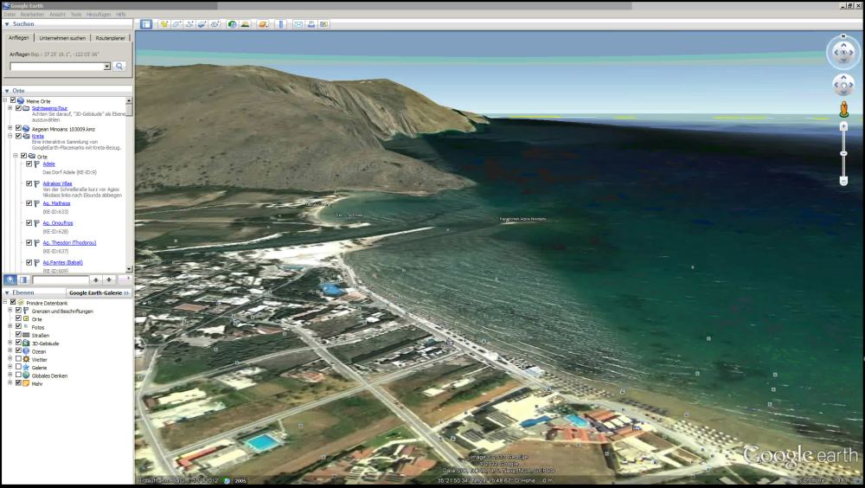Collapse the Suchen panel header
Image resolution: width=865 pixels, height=488 pixels.
point(7,24)
